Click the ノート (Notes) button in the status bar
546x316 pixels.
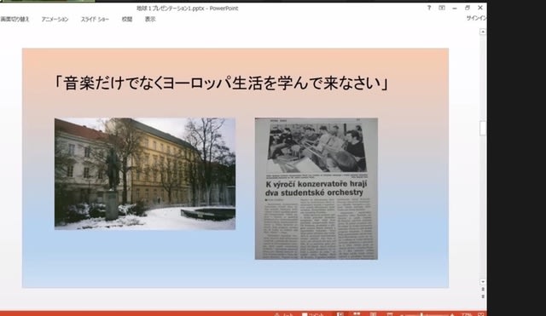pos(284,314)
